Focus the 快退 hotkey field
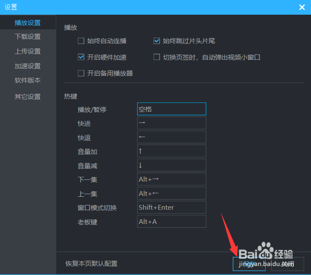 (172, 137)
